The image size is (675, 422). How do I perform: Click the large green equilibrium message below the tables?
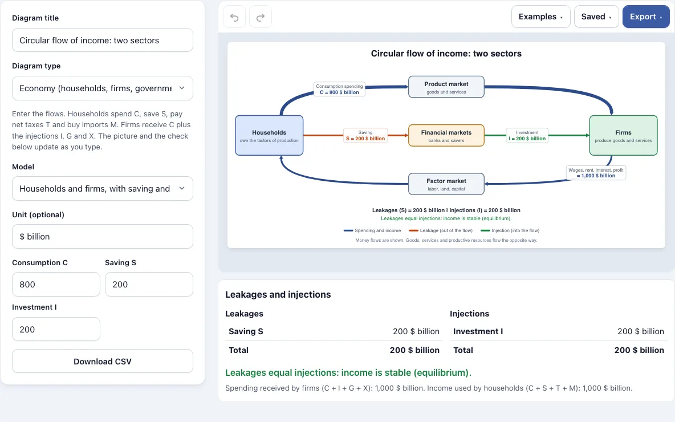[x=348, y=372]
